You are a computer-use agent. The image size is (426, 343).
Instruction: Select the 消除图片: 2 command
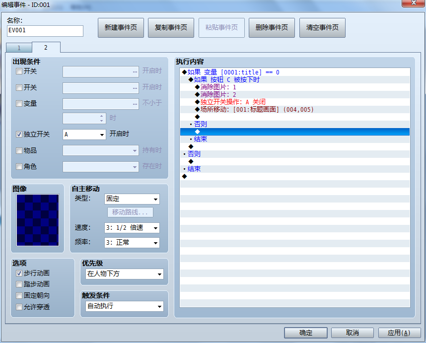pos(295,94)
